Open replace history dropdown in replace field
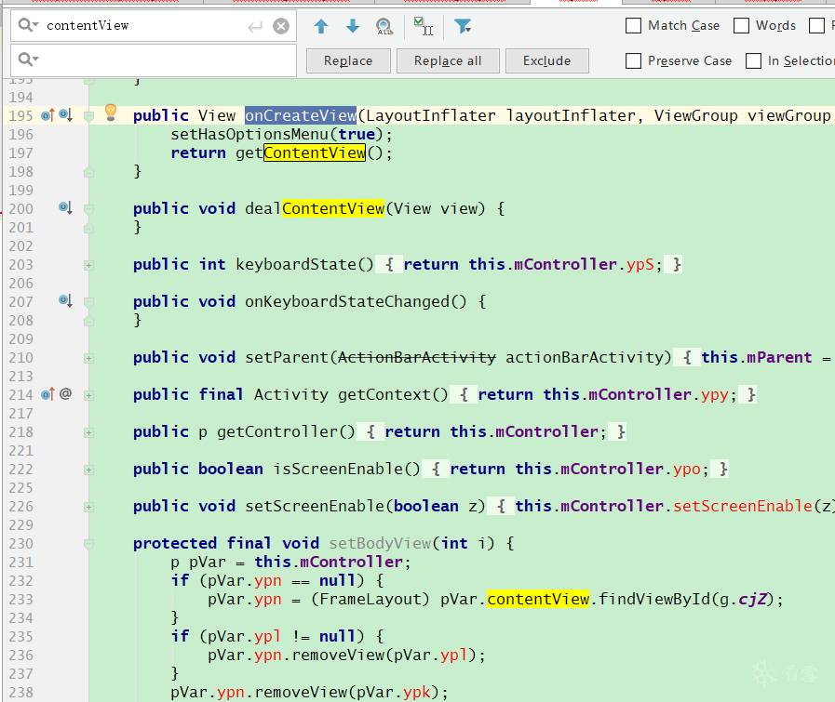Viewport: 835px width, 702px height. (x=28, y=59)
